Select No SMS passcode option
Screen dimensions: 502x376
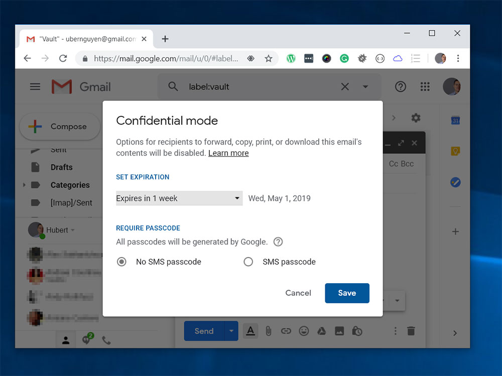tap(121, 261)
